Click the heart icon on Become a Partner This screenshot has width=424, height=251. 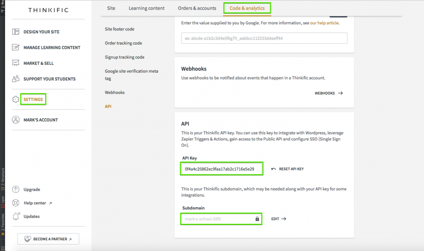tap(28, 239)
